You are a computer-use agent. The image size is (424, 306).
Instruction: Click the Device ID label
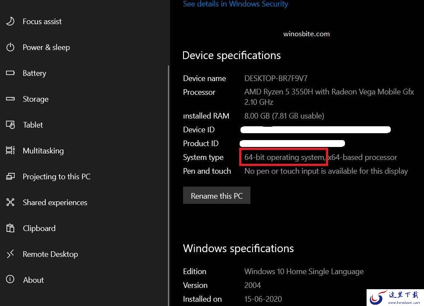point(199,130)
